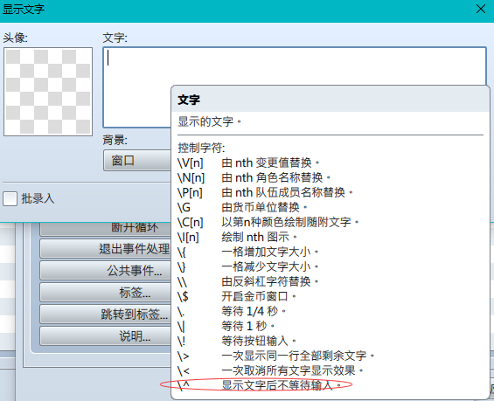Click the 标签... button

(106, 293)
